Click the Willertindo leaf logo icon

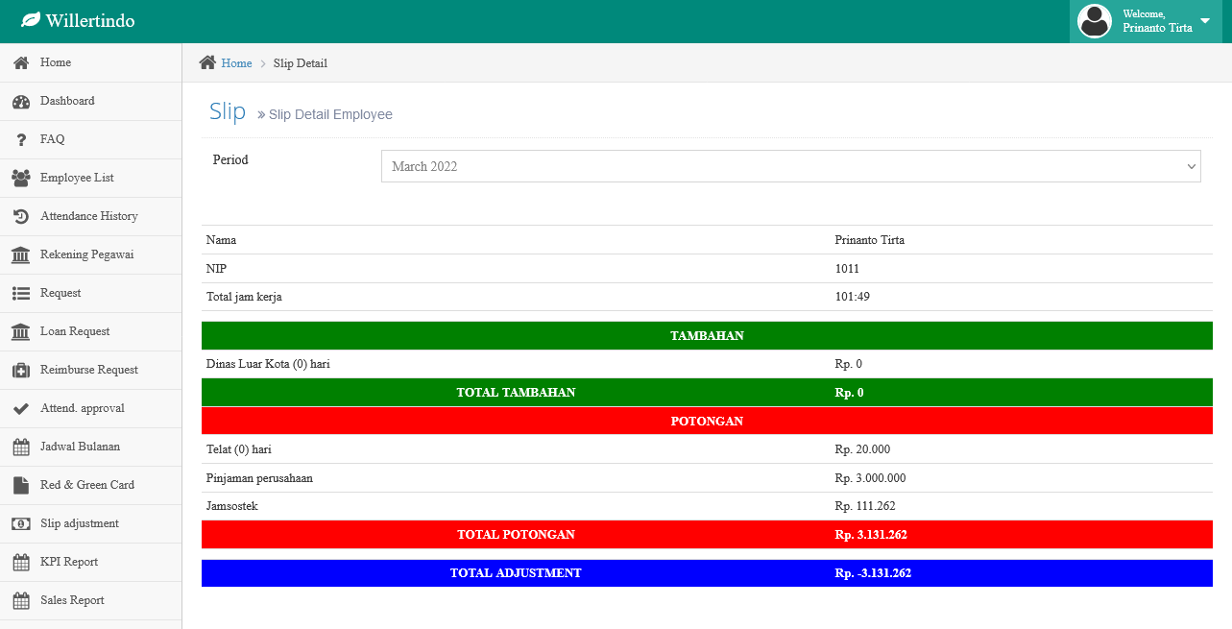tap(31, 20)
